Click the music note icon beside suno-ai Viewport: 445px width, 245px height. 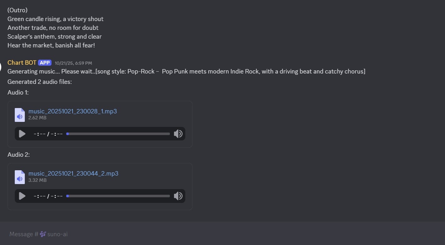[x=43, y=234]
